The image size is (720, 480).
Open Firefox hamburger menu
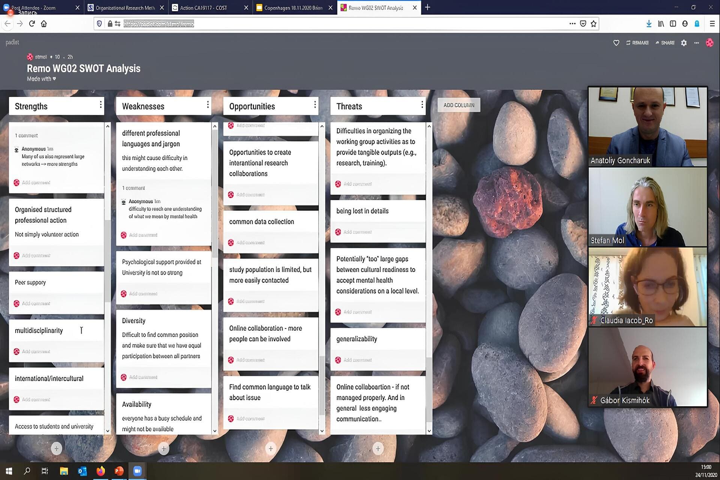coord(712,24)
